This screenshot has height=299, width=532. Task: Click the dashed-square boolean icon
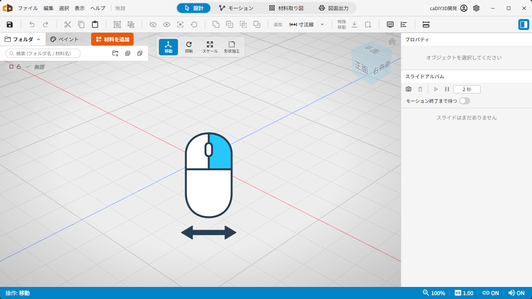[x=243, y=25]
